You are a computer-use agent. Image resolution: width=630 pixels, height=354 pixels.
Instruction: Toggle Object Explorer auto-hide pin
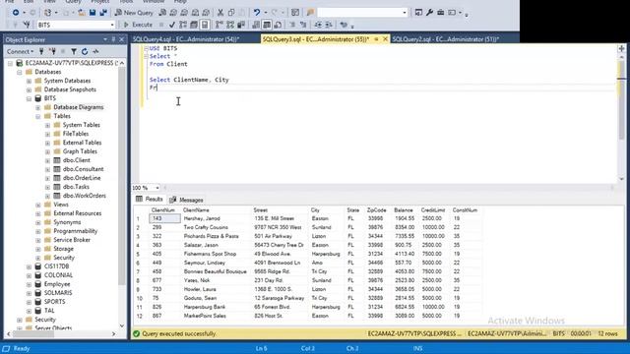click(113, 39)
